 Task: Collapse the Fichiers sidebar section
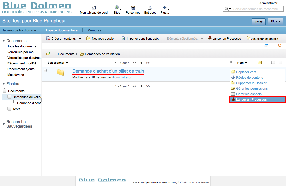pos(11,84)
